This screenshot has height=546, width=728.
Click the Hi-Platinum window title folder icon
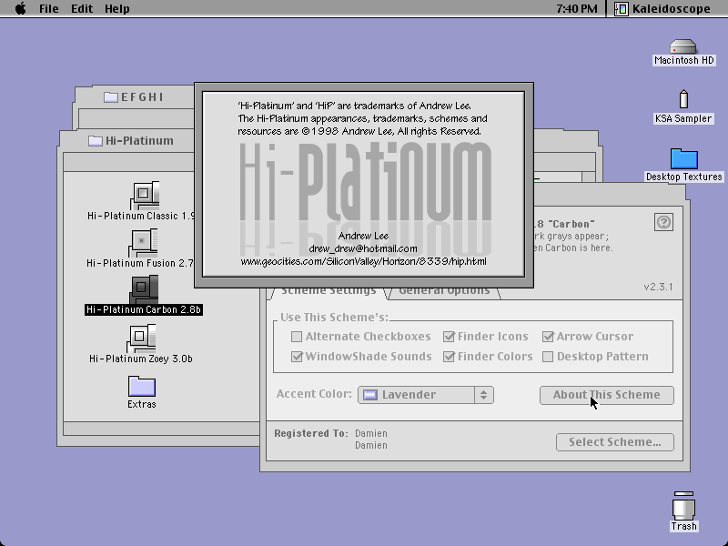(96, 141)
